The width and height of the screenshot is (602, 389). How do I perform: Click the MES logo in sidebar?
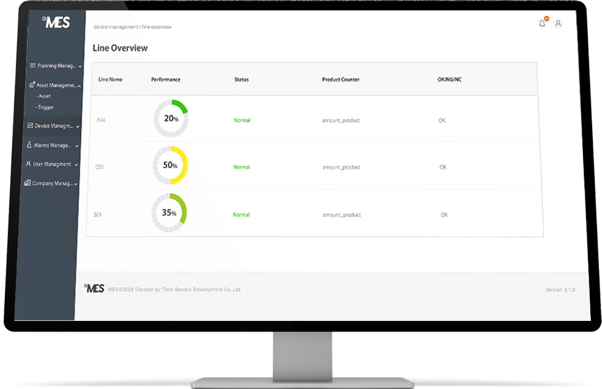pyautogui.click(x=57, y=23)
